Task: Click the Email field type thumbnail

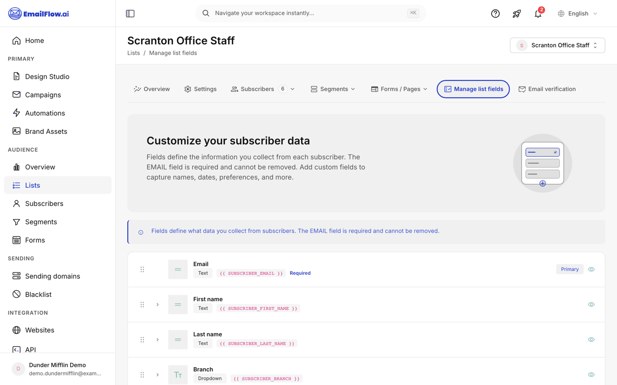Action: pyautogui.click(x=178, y=269)
